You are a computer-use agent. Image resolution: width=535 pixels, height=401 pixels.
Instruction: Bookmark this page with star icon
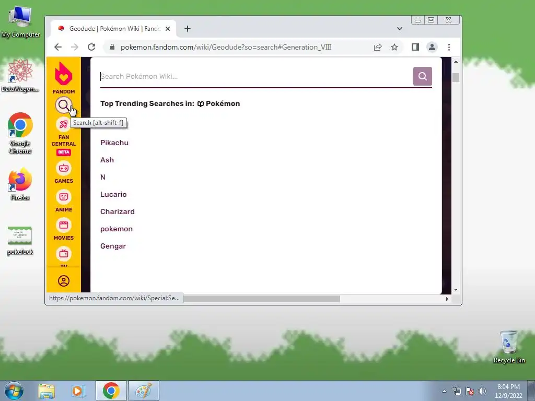(394, 47)
